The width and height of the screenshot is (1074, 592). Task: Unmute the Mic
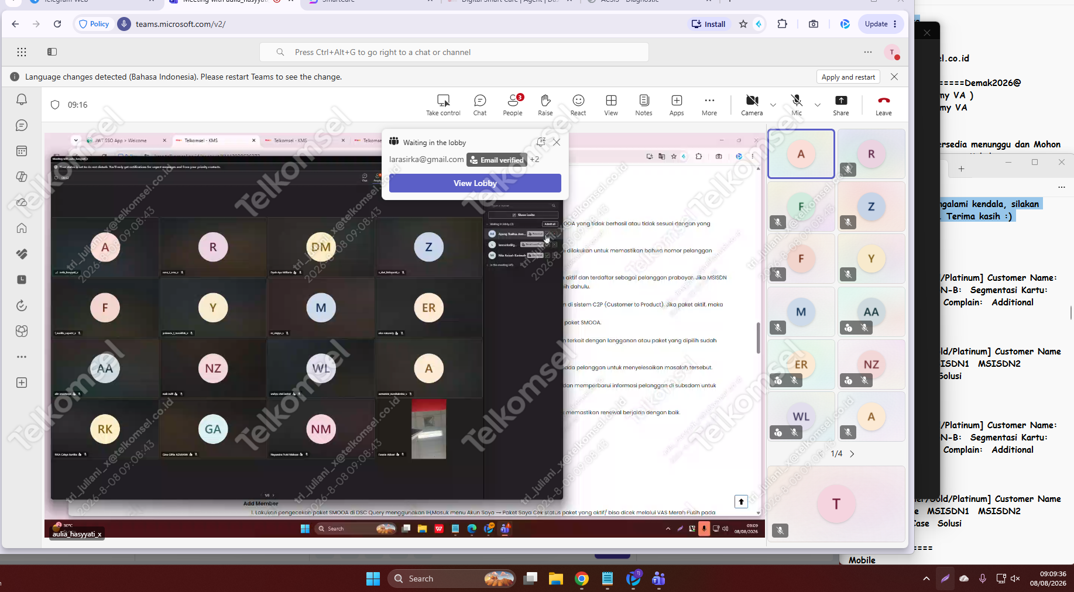(797, 105)
